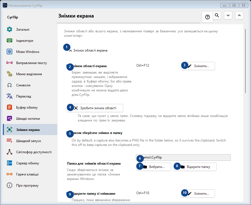Click the Світлофор доступності icon
This screenshot has width=251, height=205.
(x=9, y=152)
